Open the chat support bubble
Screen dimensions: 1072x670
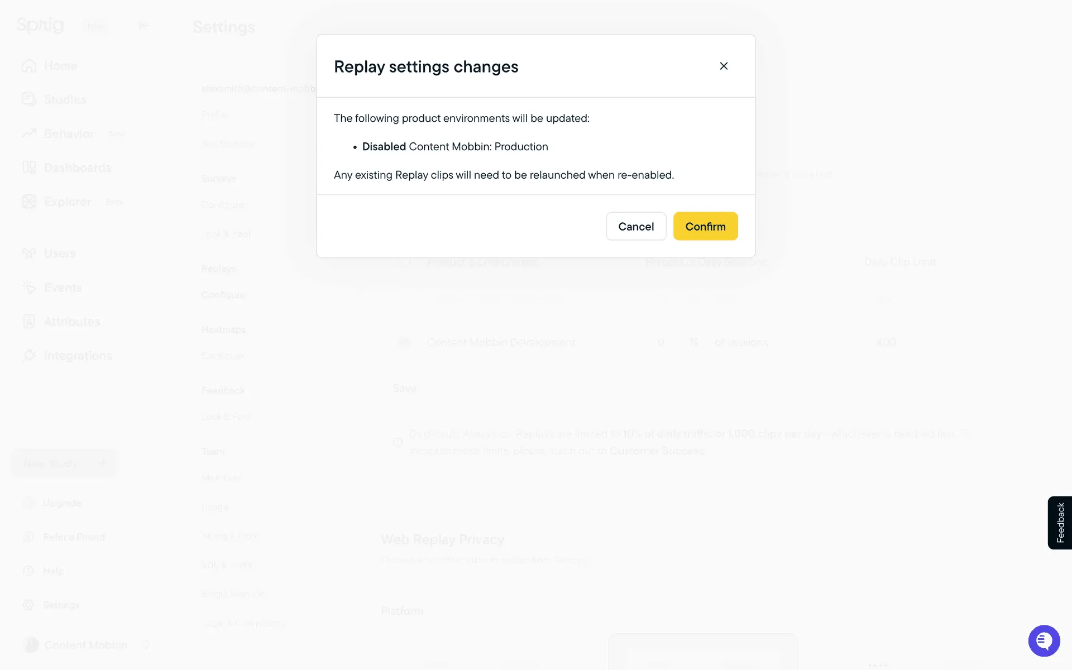pos(1044,640)
